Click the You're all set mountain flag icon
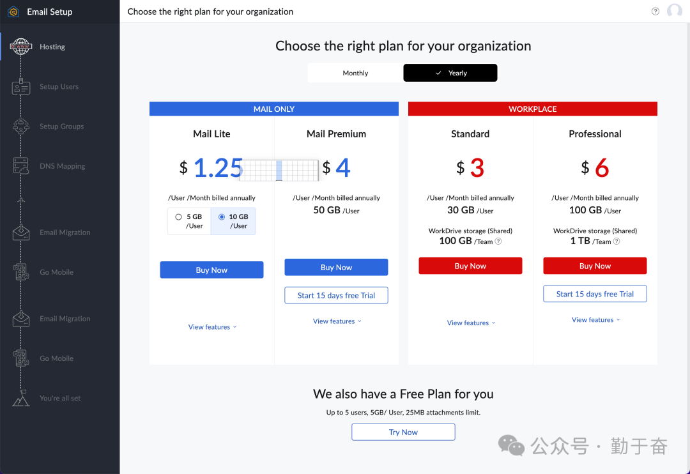This screenshot has height=474, width=690. 21,398
